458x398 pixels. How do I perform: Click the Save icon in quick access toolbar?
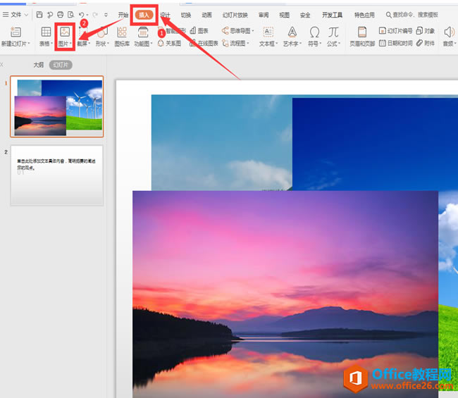pyautogui.click(x=39, y=15)
